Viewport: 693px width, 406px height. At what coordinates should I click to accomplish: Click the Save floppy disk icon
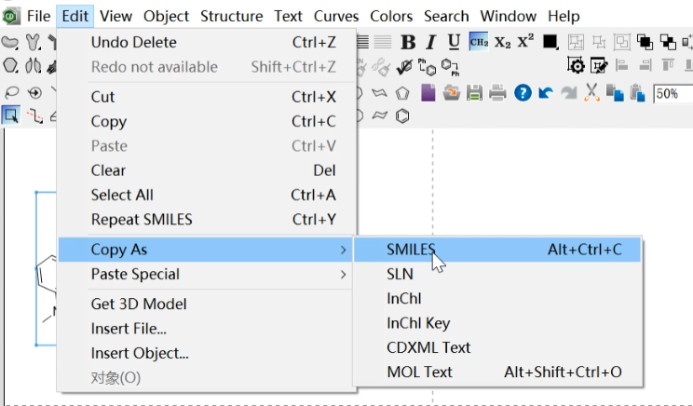coord(475,93)
